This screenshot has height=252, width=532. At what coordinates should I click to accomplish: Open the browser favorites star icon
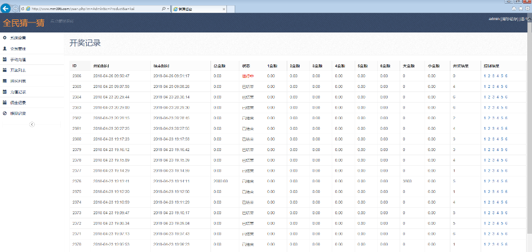520,8
